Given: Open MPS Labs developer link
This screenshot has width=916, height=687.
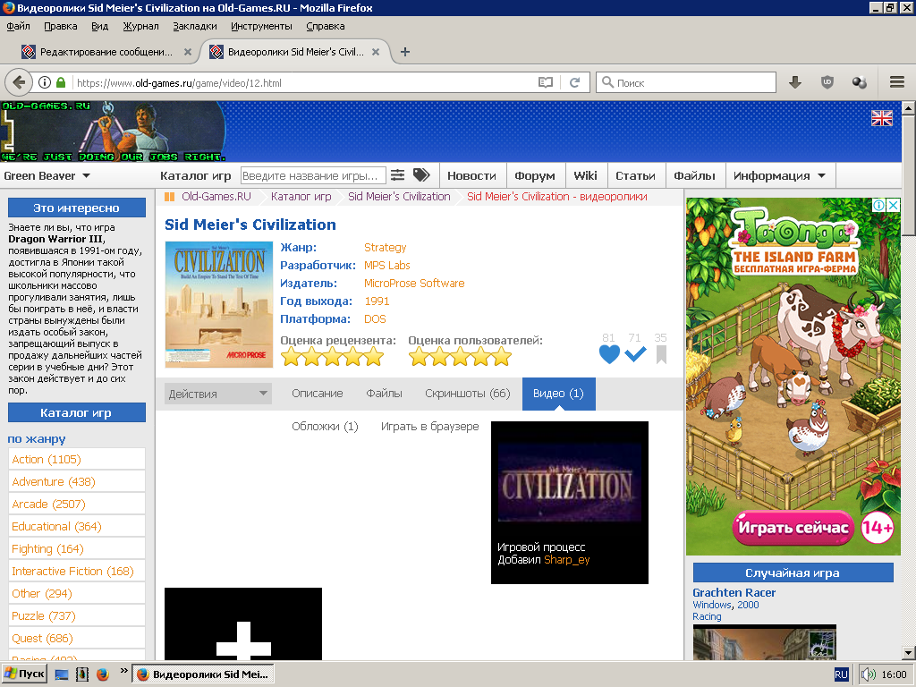Looking at the screenshot, I should tap(386, 265).
